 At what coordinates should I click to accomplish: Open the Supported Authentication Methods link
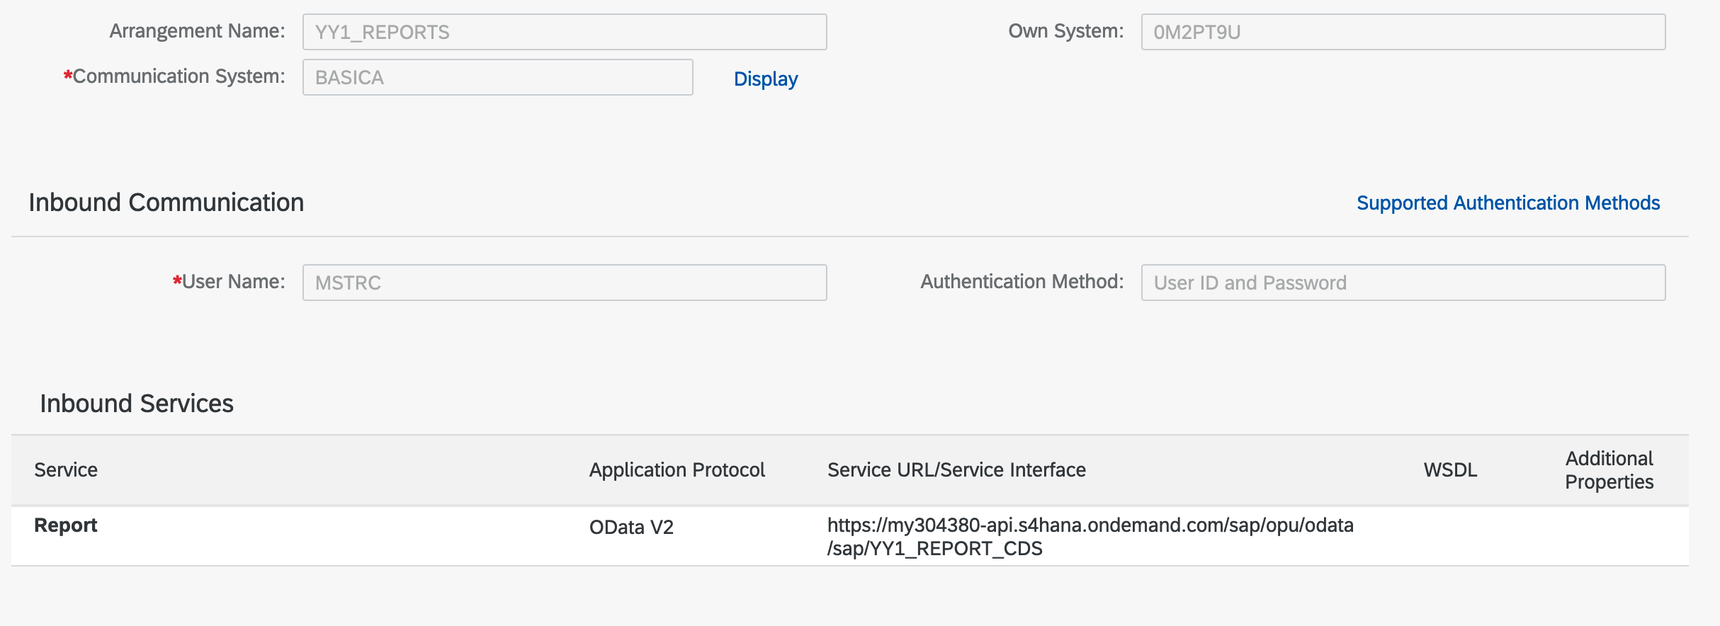click(x=1507, y=203)
